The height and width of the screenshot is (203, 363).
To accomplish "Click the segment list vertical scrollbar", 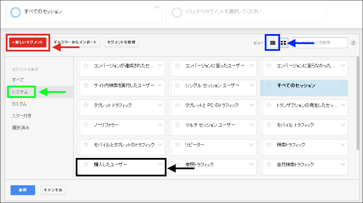I will (357, 102).
